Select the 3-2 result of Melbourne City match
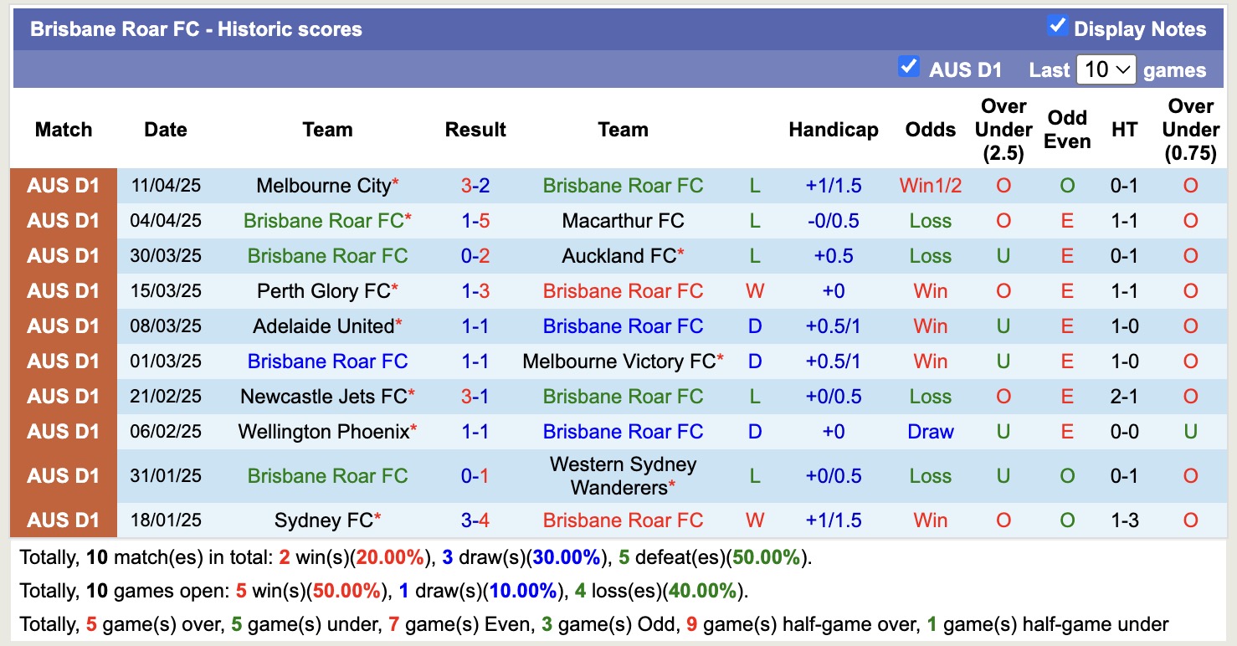1237x646 pixels. (x=475, y=185)
